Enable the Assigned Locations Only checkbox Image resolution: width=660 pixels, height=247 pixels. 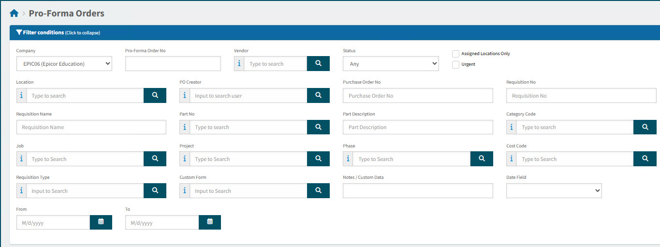(x=455, y=54)
